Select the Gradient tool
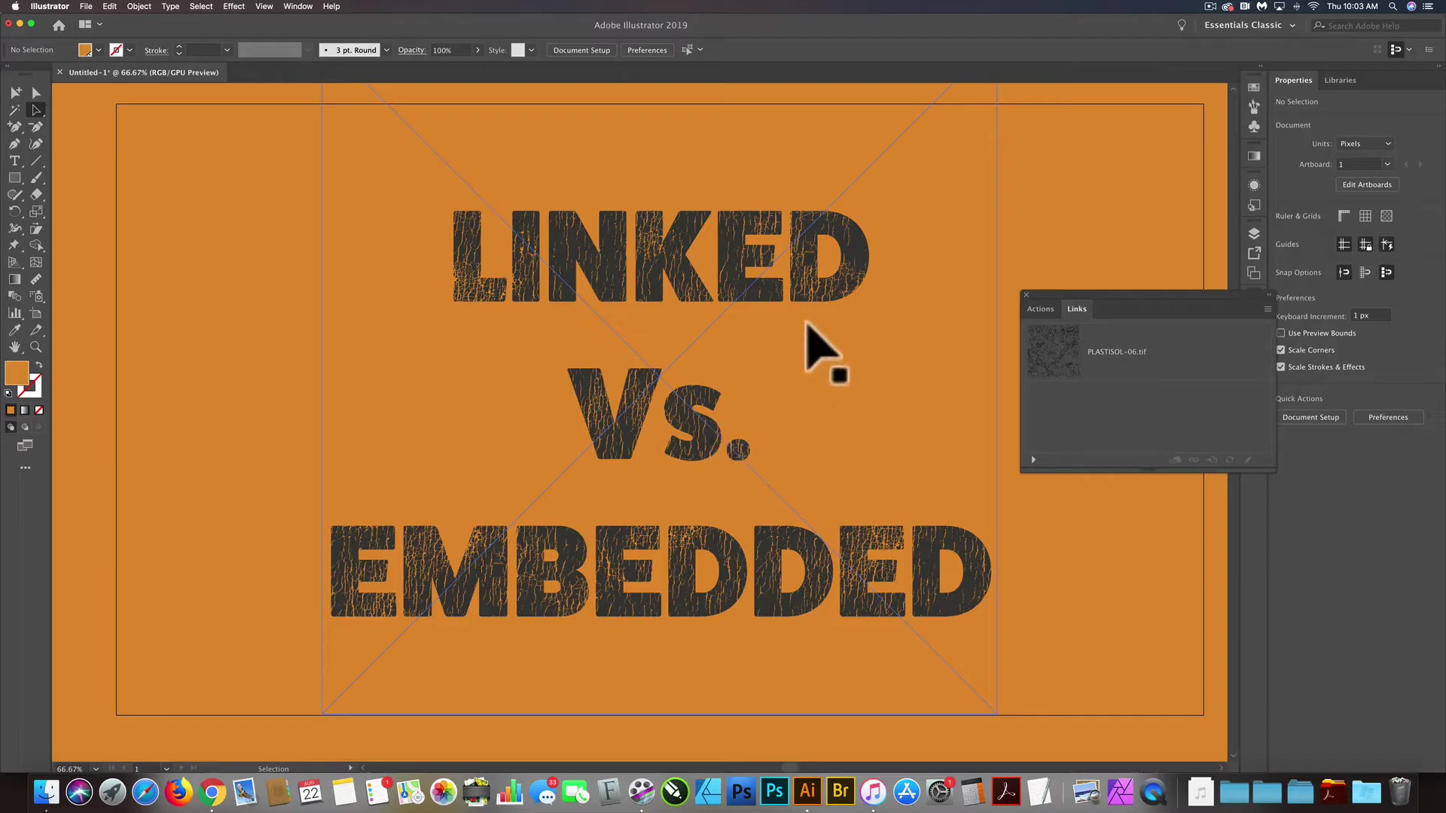The image size is (1446, 813). tap(15, 279)
